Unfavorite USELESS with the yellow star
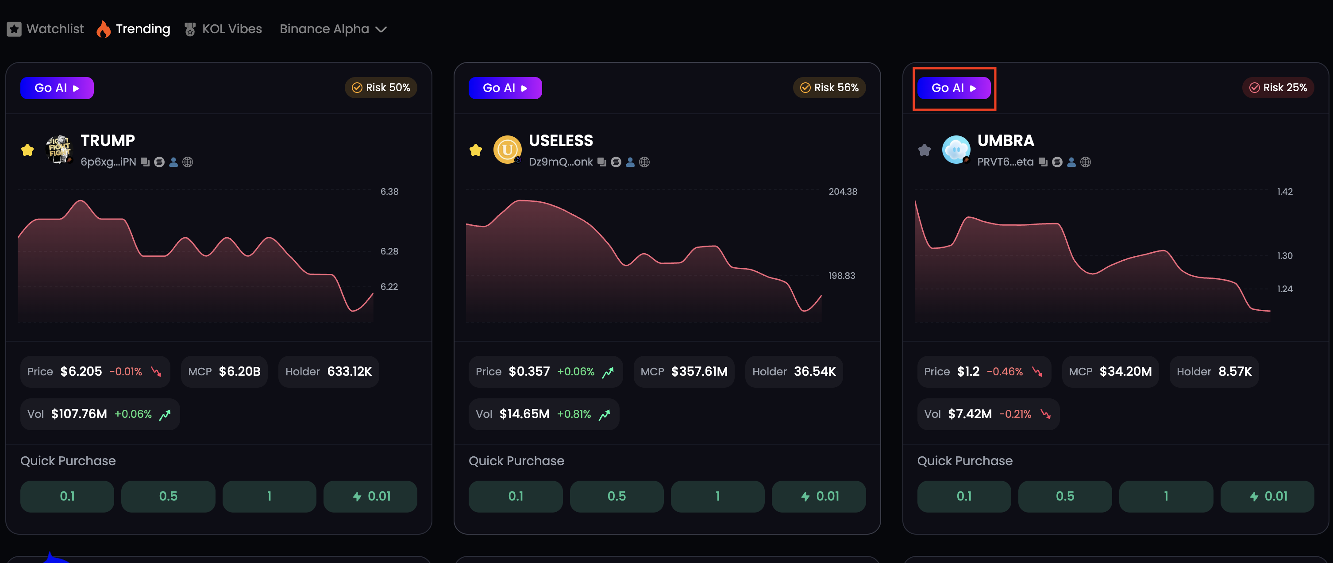1333x563 pixels. 476,150
